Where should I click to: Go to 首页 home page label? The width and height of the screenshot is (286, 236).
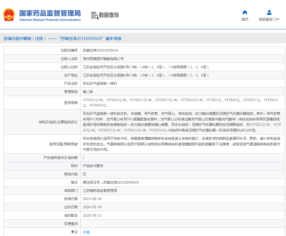click(245, 20)
